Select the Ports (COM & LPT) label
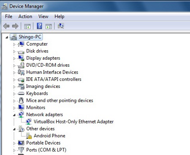The width and height of the screenshot is (190, 155). click(46, 150)
